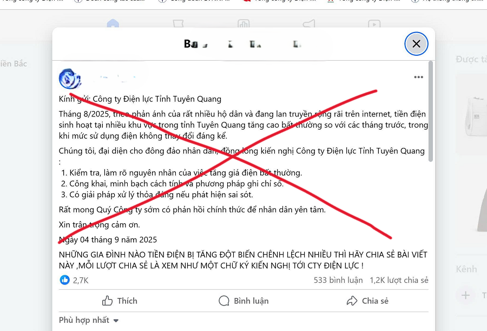Click the blue like reaction icon
The image size is (487, 331).
click(x=64, y=280)
